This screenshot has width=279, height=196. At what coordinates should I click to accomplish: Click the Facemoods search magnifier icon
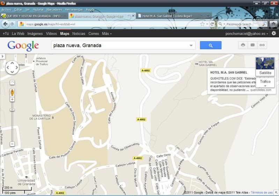(265, 24)
